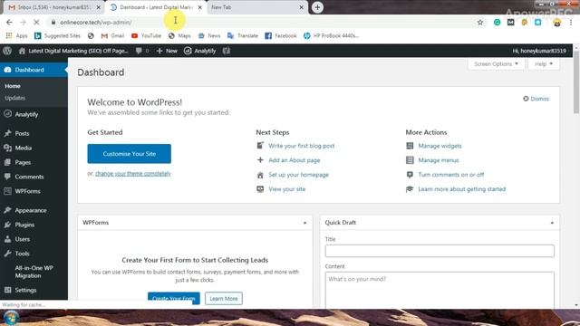
Task: Open Suggested Sites bookmark
Action: pos(57,35)
